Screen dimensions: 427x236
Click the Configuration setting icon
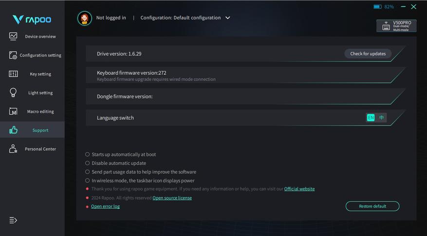13,55
